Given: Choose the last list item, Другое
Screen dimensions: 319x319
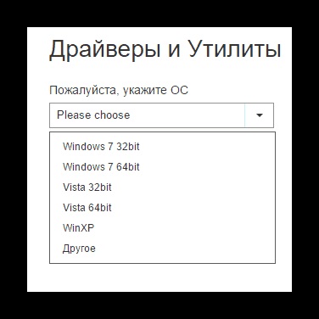Looking at the screenshot, I should [x=162, y=249].
